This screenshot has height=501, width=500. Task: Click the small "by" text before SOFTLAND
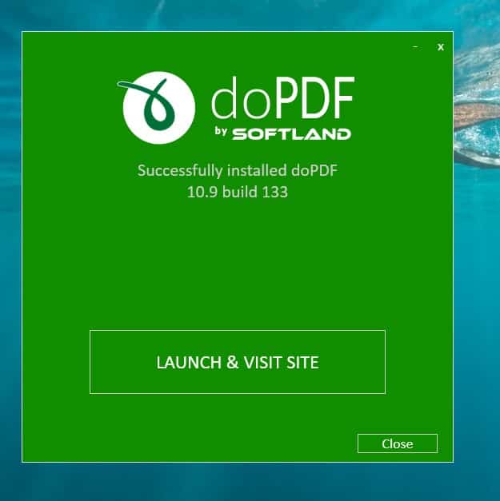[x=221, y=132]
